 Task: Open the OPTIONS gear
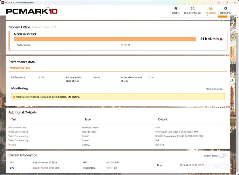[x=225, y=10]
